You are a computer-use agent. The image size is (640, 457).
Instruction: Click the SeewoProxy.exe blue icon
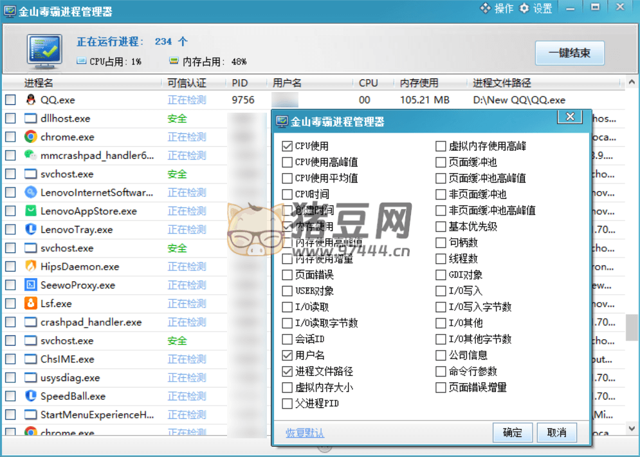tap(31, 284)
